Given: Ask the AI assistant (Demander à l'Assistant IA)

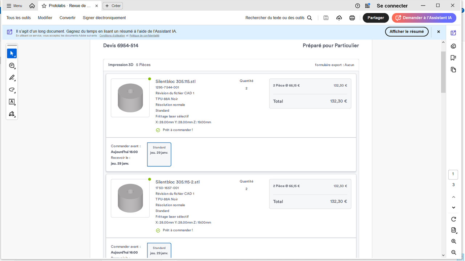Looking at the screenshot, I should click(424, 18).
